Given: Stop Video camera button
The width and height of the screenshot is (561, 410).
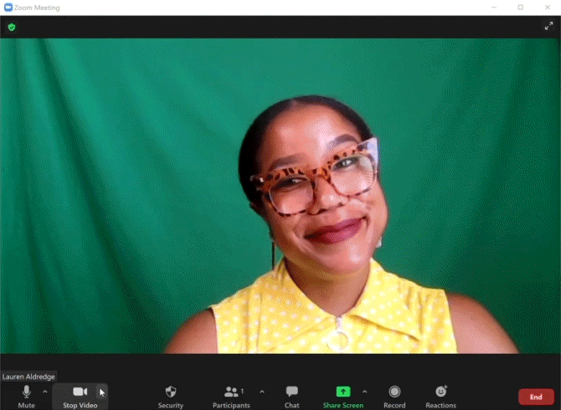Looking at the screenshot, I should [x=80, y=397].
